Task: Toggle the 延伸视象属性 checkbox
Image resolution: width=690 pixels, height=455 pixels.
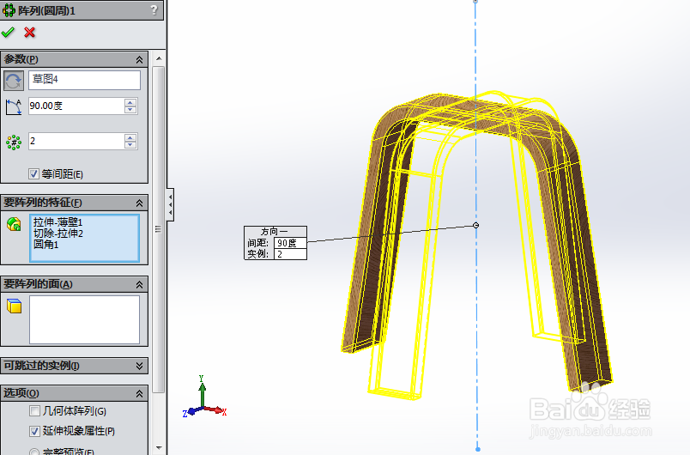Action: (34, 431)
